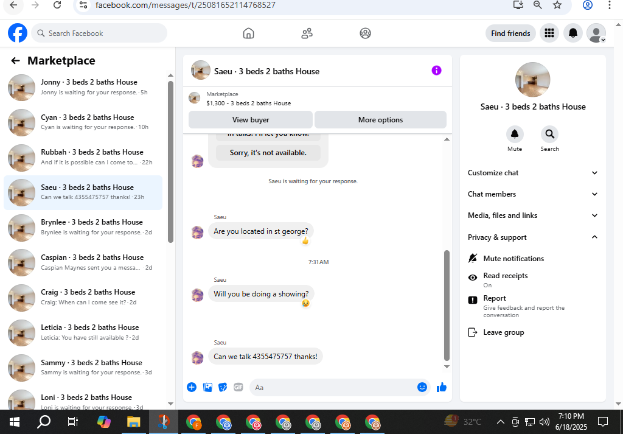Open the notifications bell in the header
623x434 pixels.
coord(573,33)
